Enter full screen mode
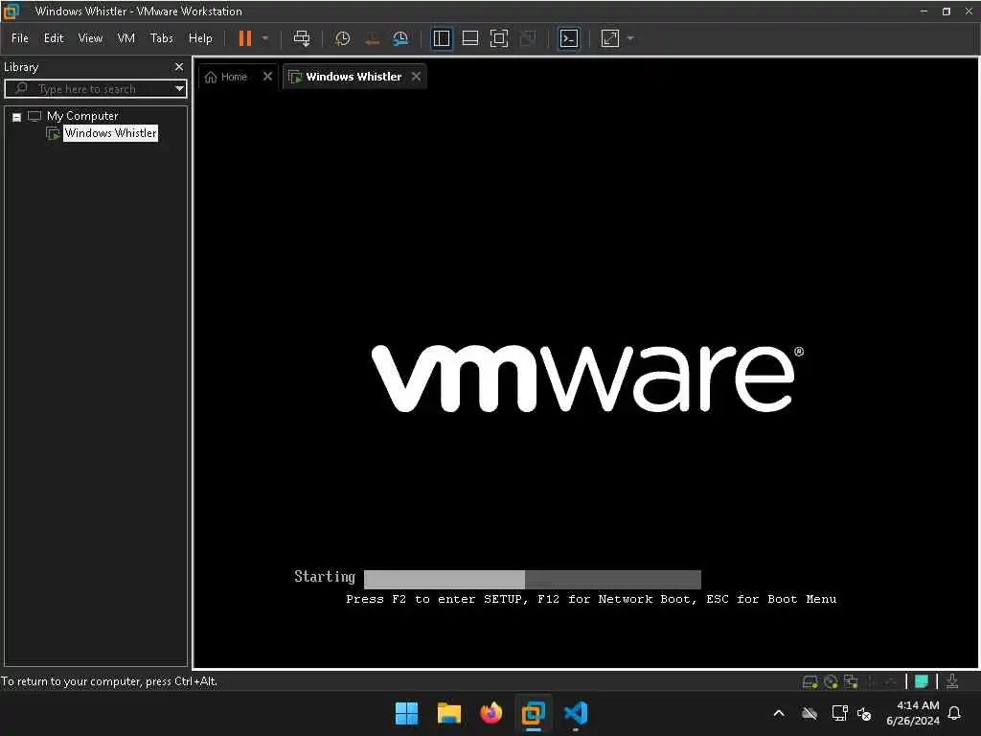Image resolution: width=981 pixels, height=736 pixels. [x=498, y=38]
